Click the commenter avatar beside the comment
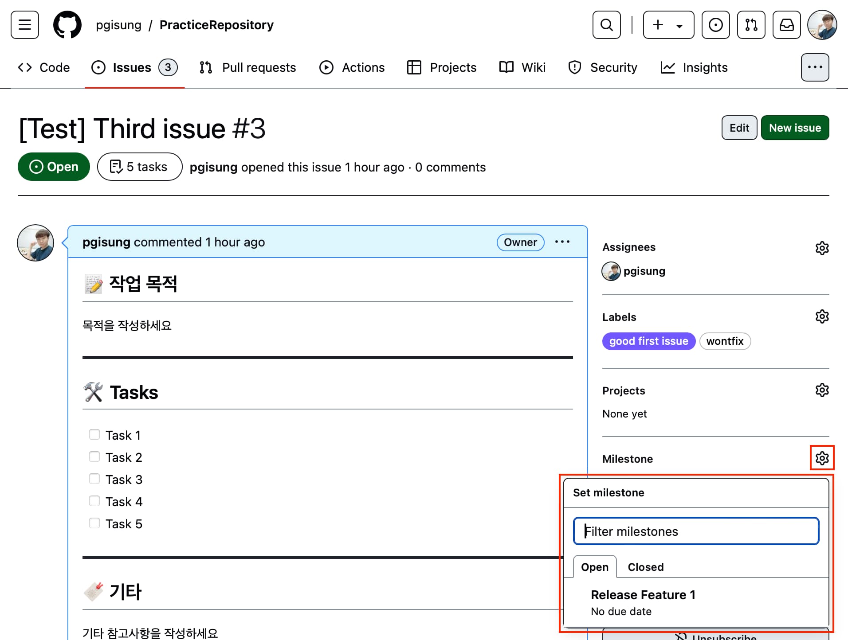 (35, 243)
